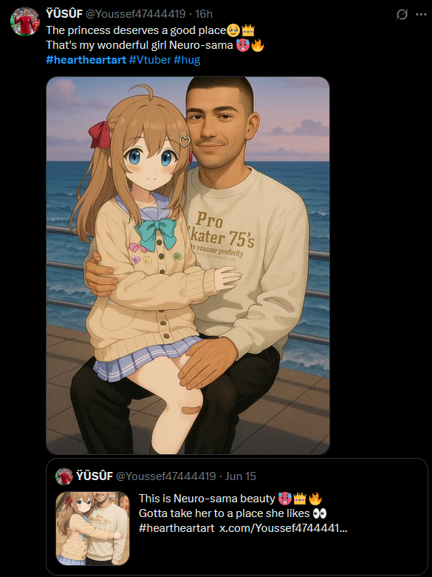The width and height of the screenshot is (432, 577).
Task: Open the 16h timestamp permalink
Action: 204,14
